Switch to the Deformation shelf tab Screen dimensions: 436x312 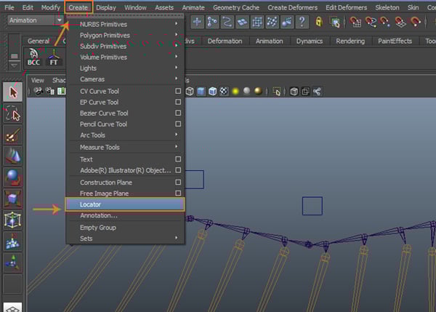click(x=225, y=41)
